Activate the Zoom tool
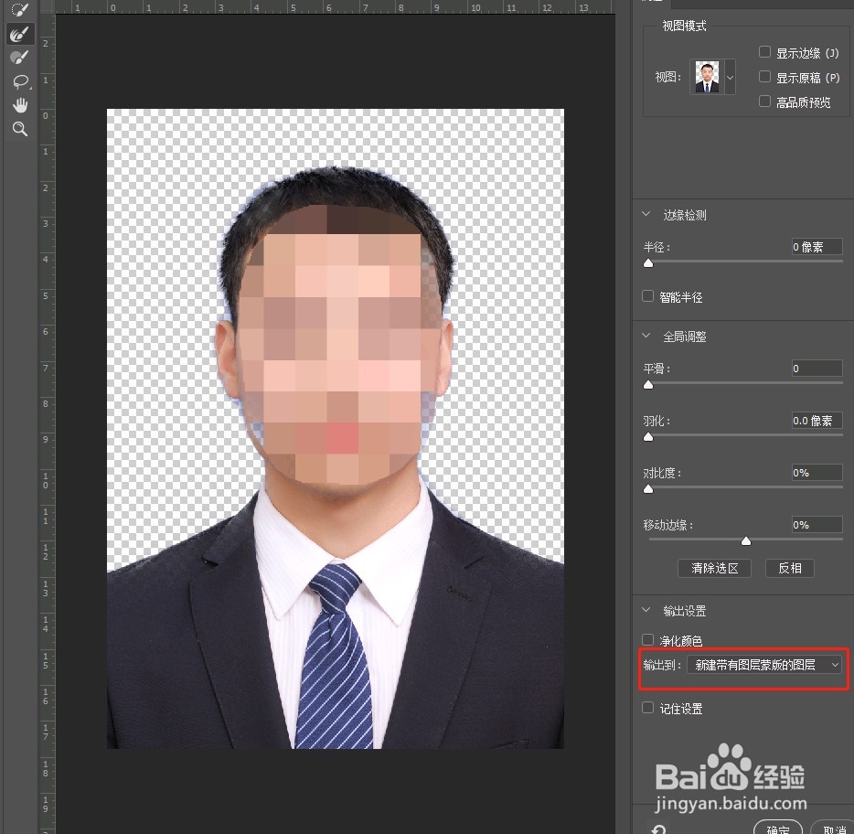Viewport: 854px width, 834px height. pos(20,129)
